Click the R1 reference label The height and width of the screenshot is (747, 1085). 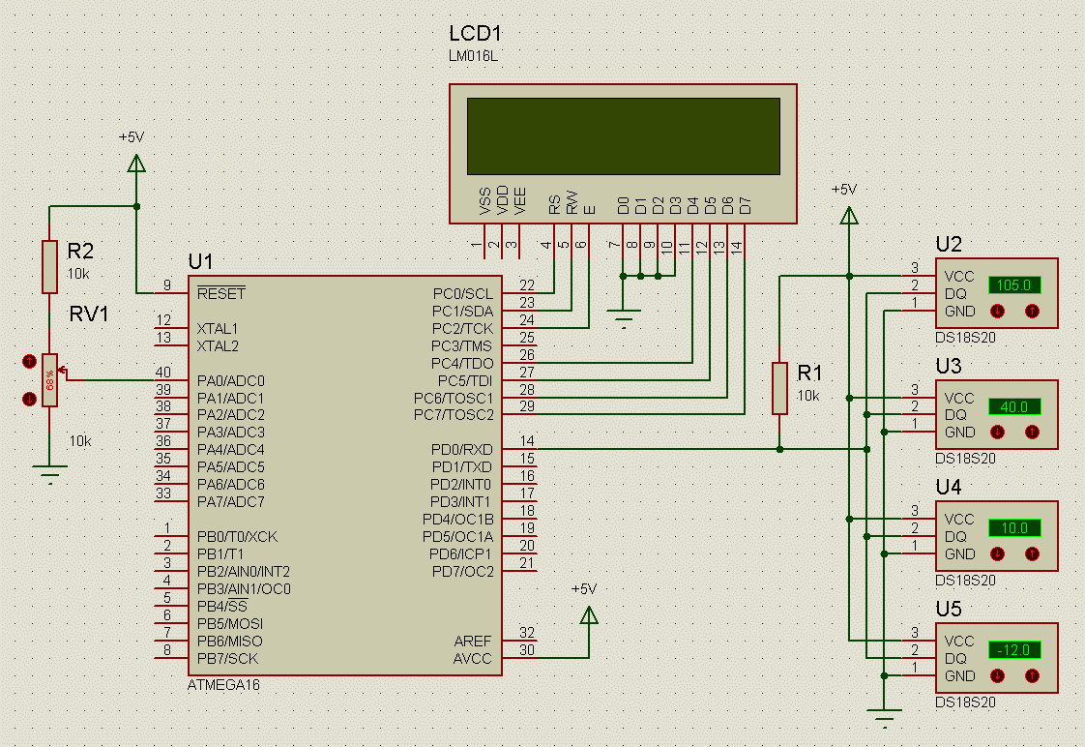(x=808, y=373)
